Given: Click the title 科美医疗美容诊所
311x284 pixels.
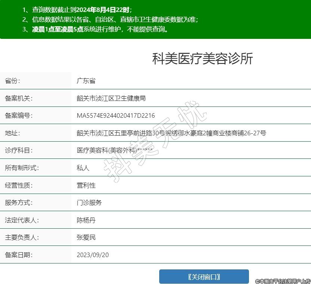Looking at the screenshot, I should pos(202,59).
